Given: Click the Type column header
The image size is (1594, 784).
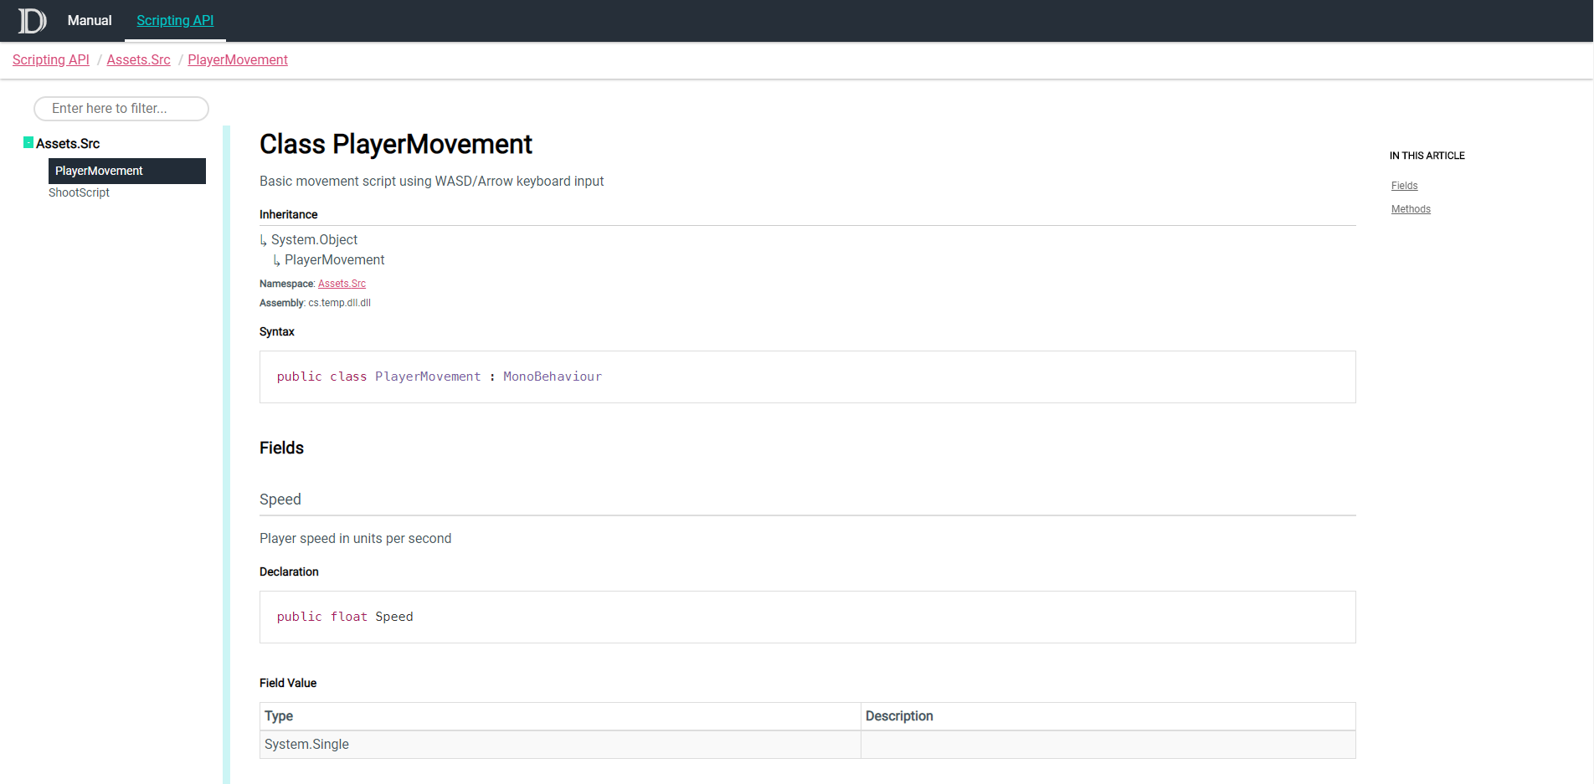Looking at the screenshot, I should pyautogui.click(x=560, y=716).
